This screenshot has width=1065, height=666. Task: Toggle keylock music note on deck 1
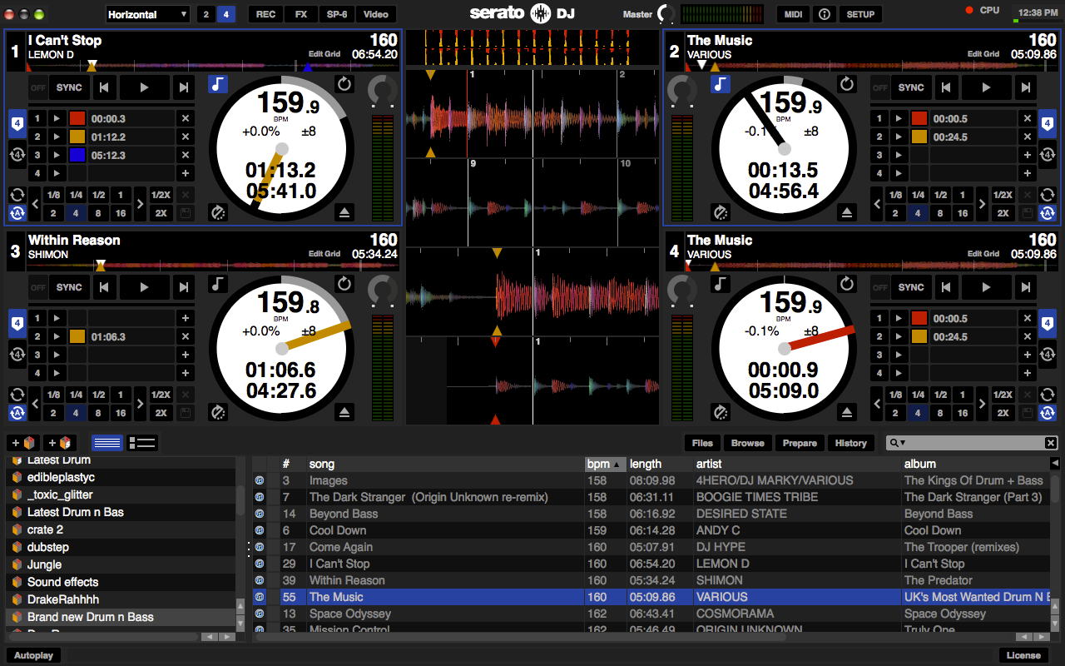(x=217, y=84)
